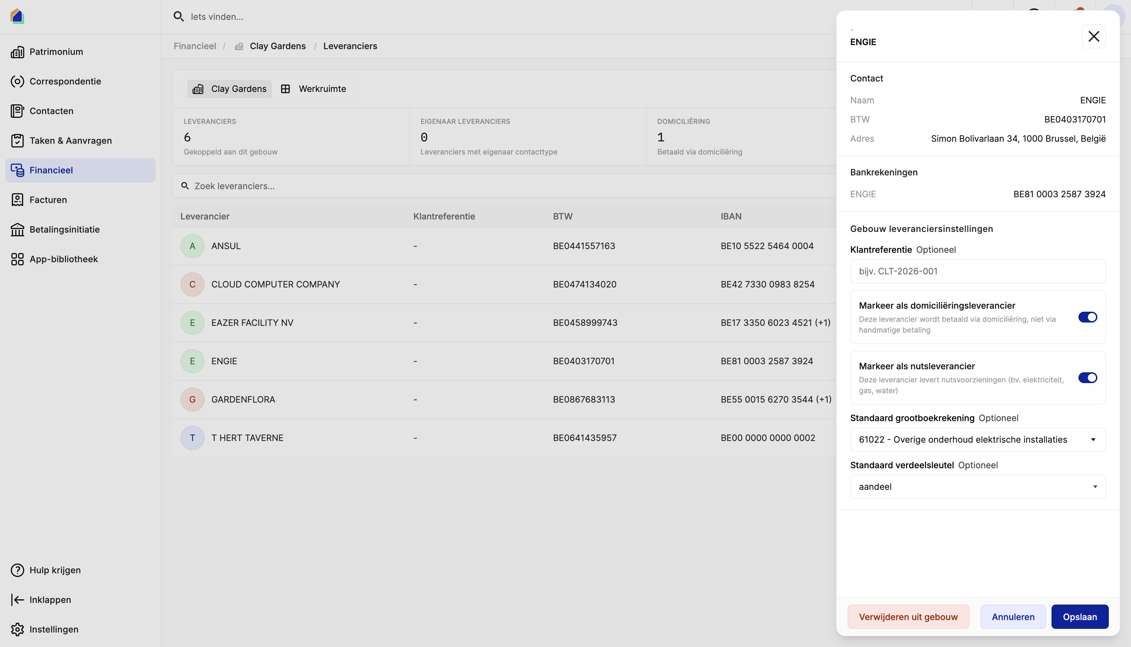1131x647 pixels.
Task: Focus the 'Zoek leveranciers...' search field
Action: (x=504, y=186)
